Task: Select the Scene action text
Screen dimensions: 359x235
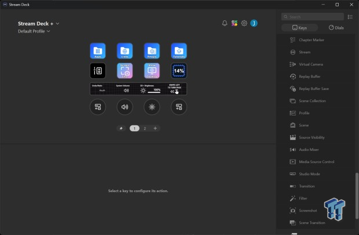Action: point(304,125)
